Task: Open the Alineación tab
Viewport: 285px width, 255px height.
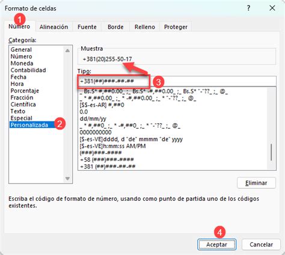Action: pos(54,27)
